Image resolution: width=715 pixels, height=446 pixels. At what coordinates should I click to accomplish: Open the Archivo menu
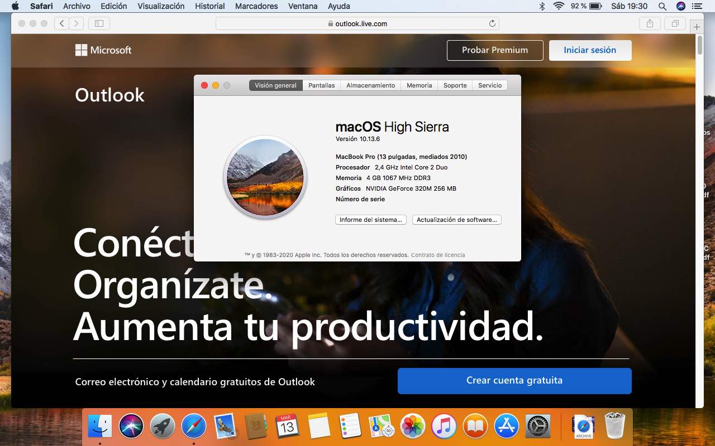point(77,6)
